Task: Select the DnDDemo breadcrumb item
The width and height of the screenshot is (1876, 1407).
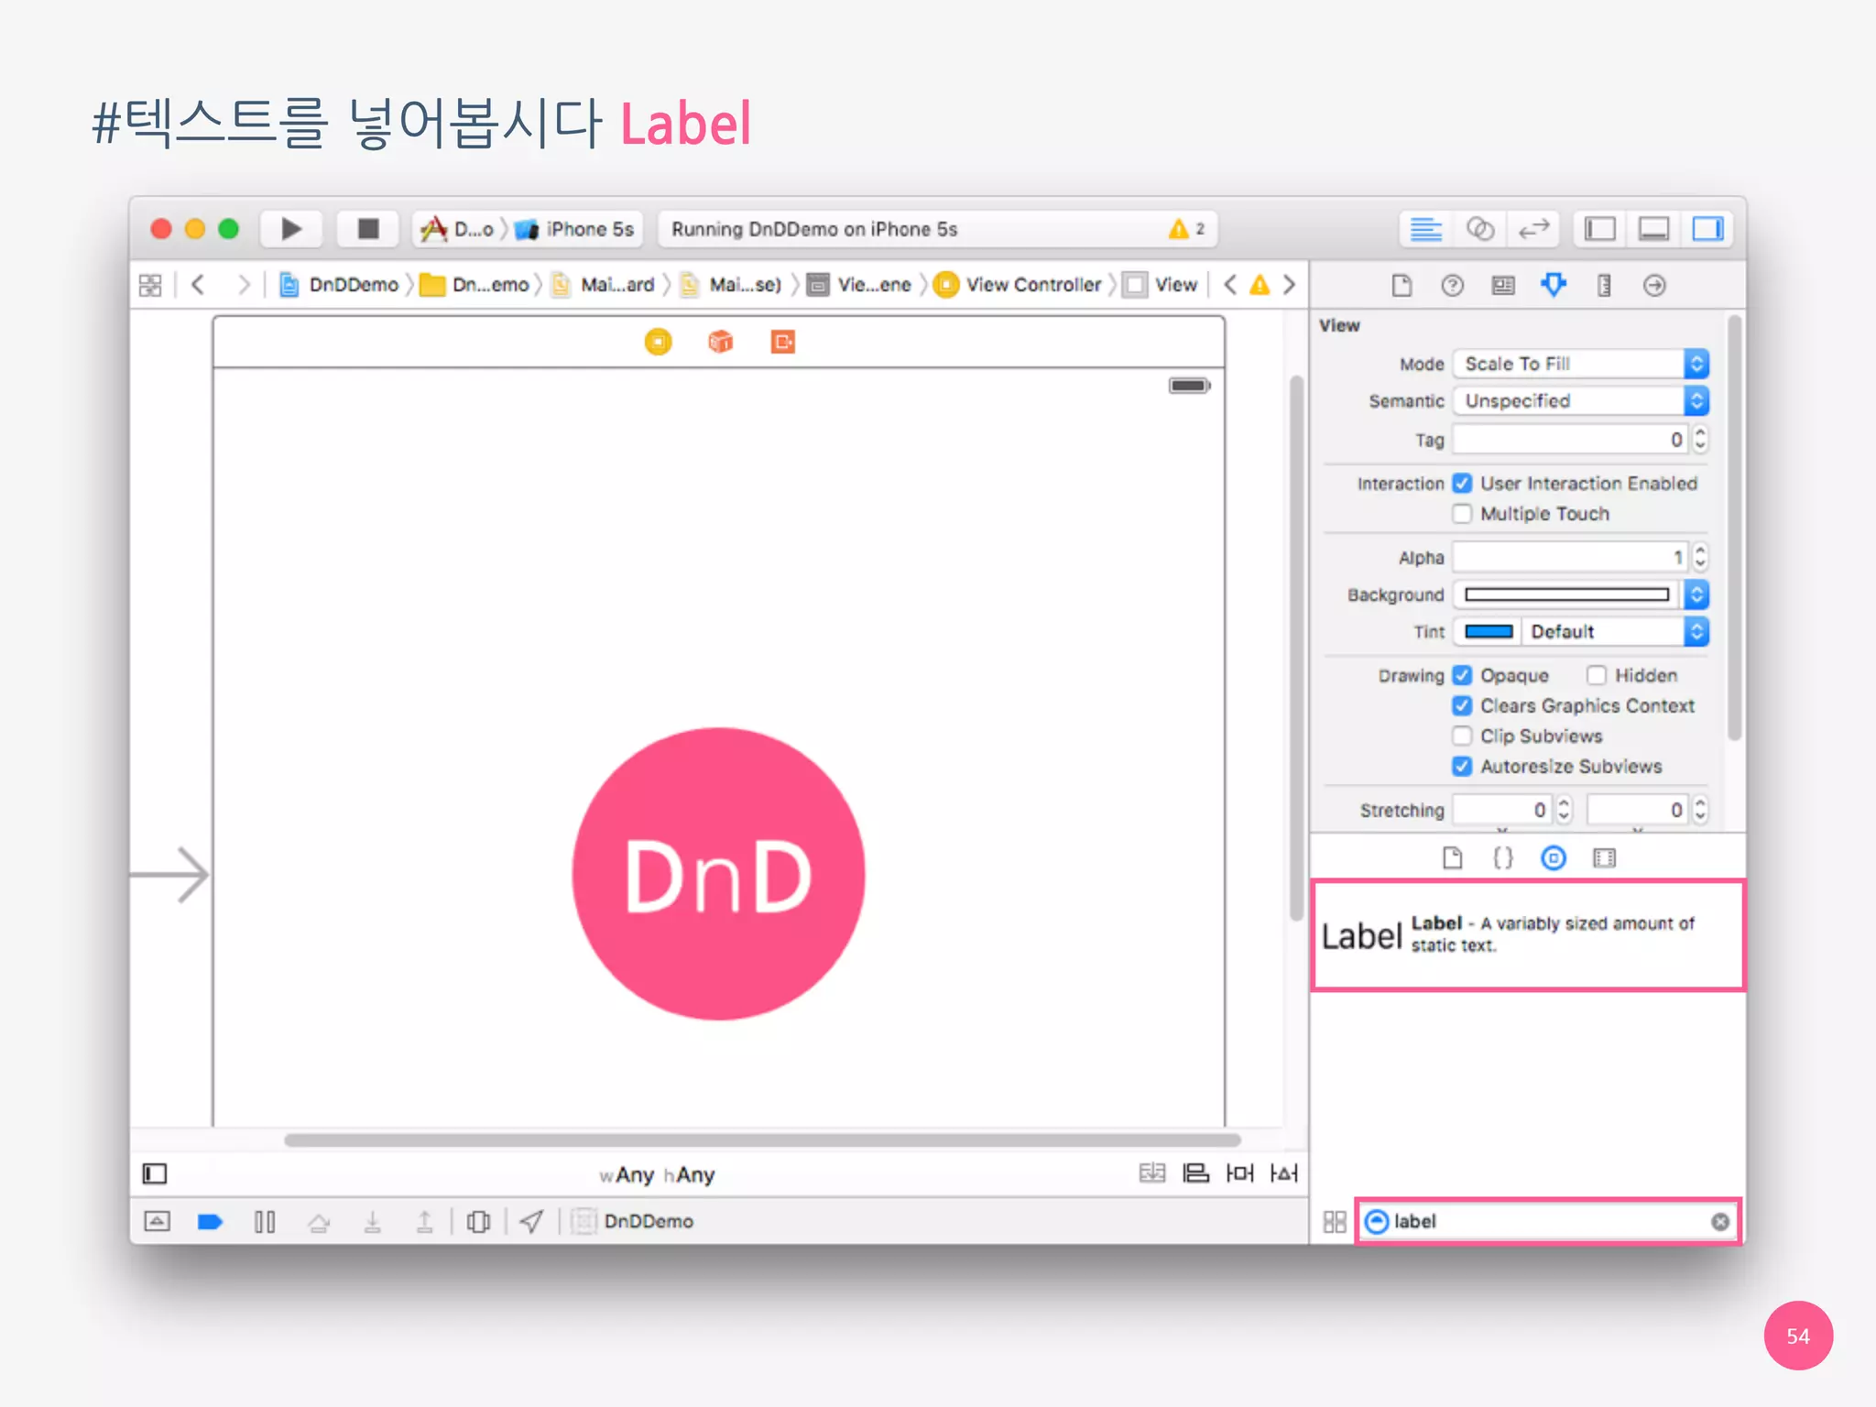Action: point(339,285)
